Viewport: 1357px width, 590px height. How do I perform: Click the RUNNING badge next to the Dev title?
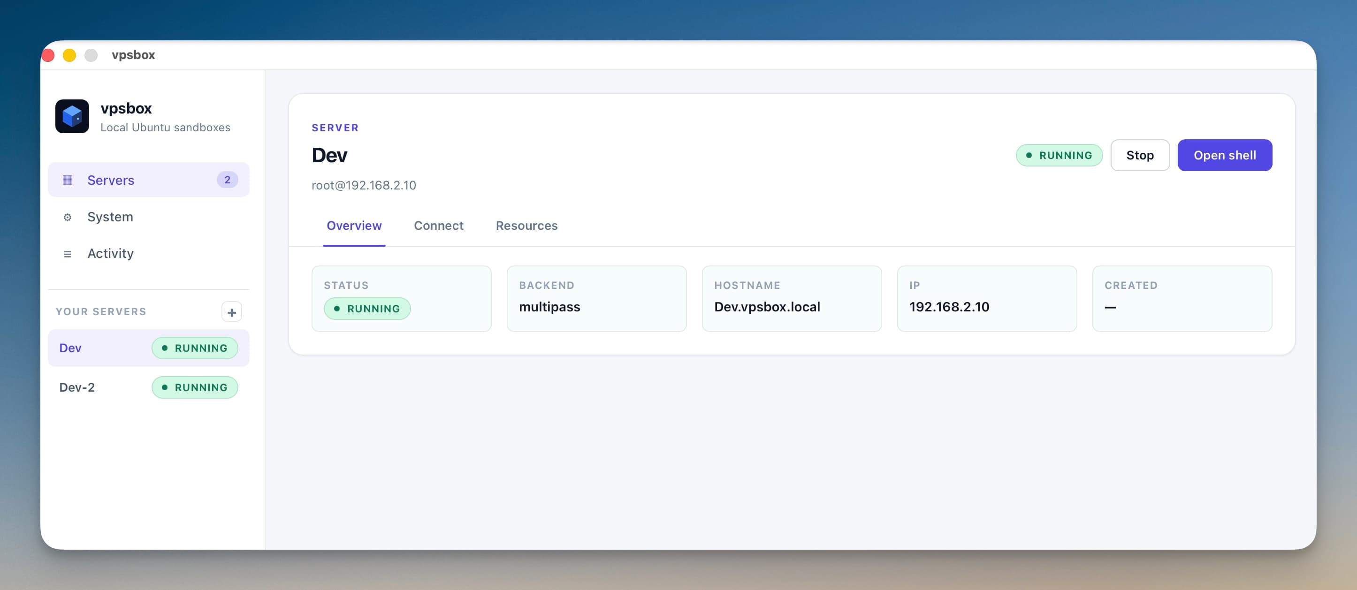1059,155
